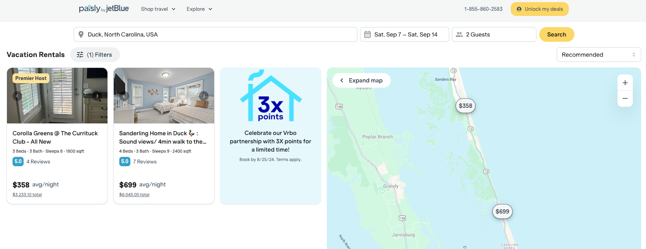Open the date range picker
The width and height of the screenshot is (646, 249).
[x=405, y=34]
